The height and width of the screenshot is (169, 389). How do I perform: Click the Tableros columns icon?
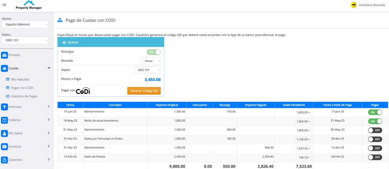(4, 120)
